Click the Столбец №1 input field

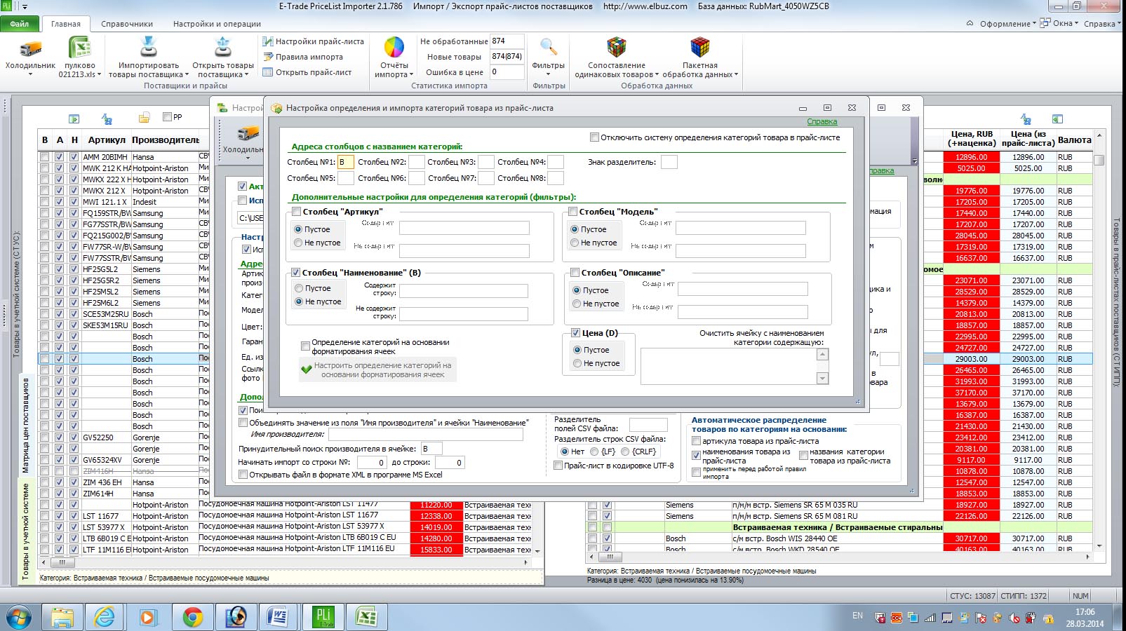(346, 162)
